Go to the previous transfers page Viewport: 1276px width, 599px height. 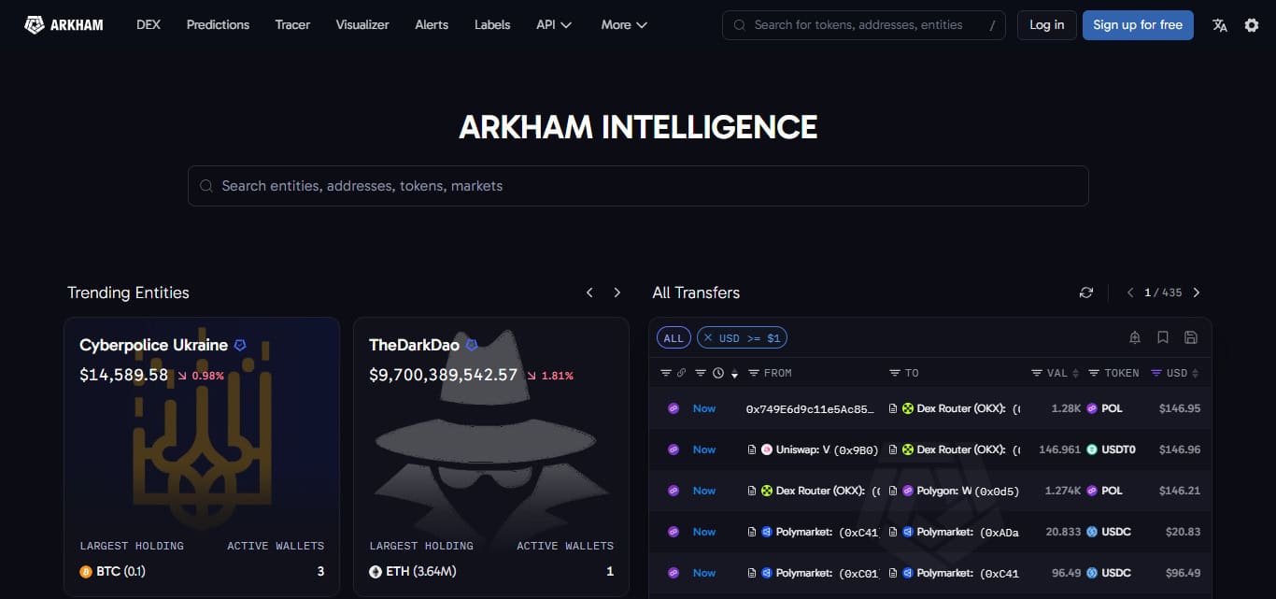click(x=1130, y=292)
